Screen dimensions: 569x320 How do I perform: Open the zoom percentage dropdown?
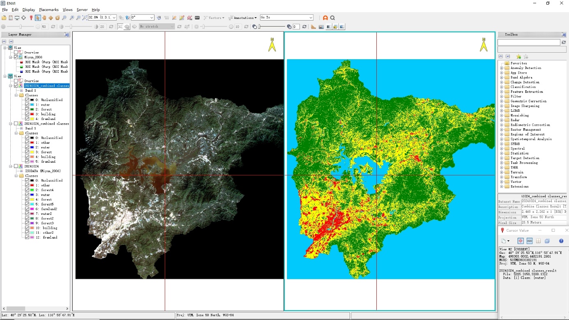[114, 18]
